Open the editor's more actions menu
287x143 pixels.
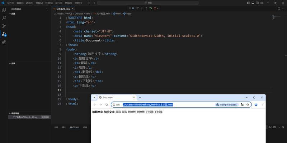click(x=283, y=9)
